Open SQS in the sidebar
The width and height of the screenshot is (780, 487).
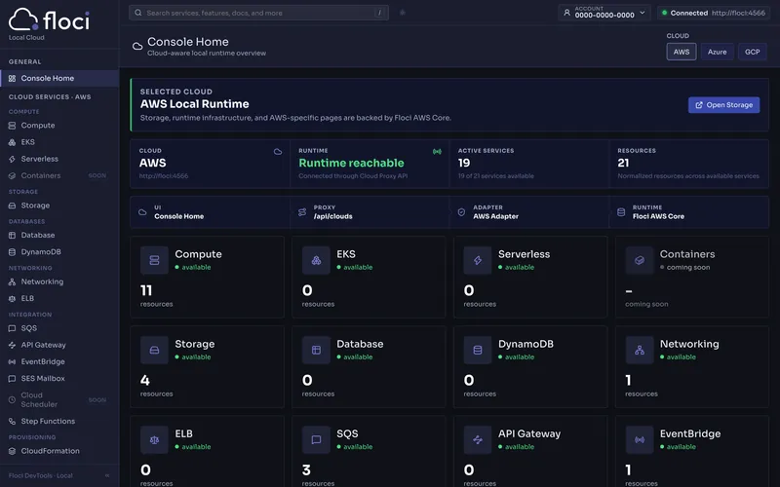click(x=59, y=328)
